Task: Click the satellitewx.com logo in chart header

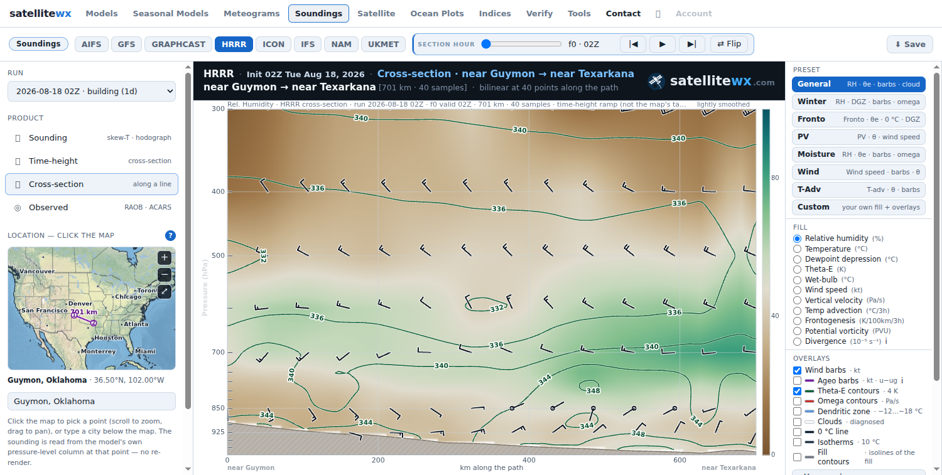Action: click(712, 81)
